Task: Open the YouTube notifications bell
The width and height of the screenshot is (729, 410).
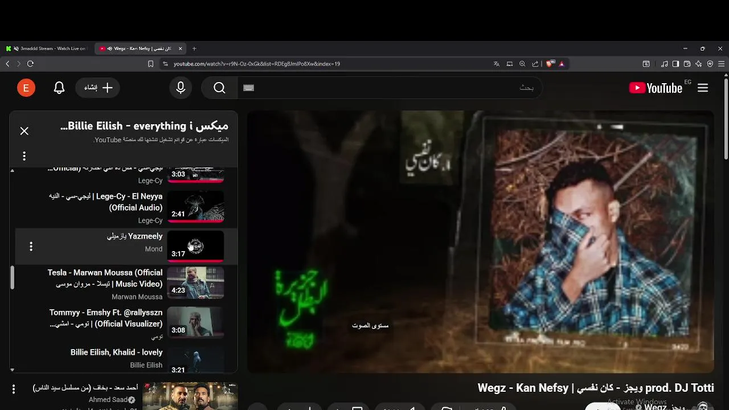Action: (59, 88)
